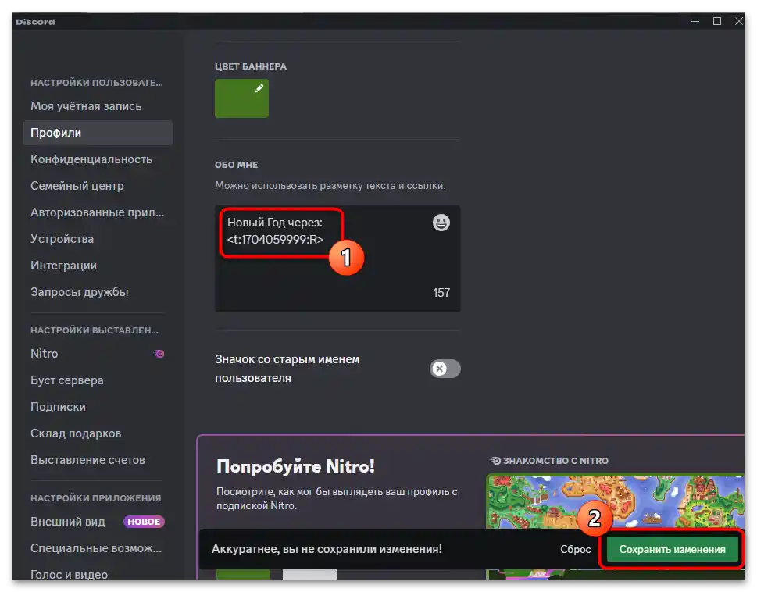Click the Значок со старым именем пользователя label

287,369
